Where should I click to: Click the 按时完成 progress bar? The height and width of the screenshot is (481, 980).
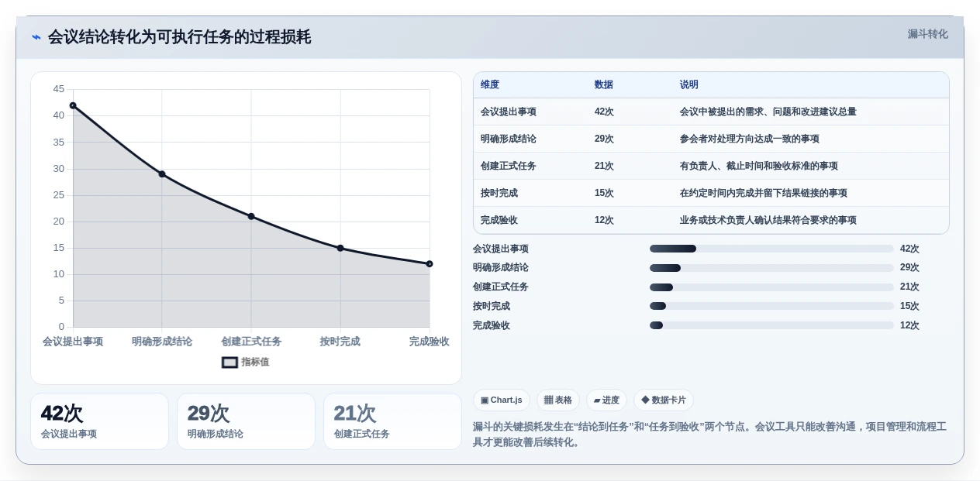click(x=771, y=306)
